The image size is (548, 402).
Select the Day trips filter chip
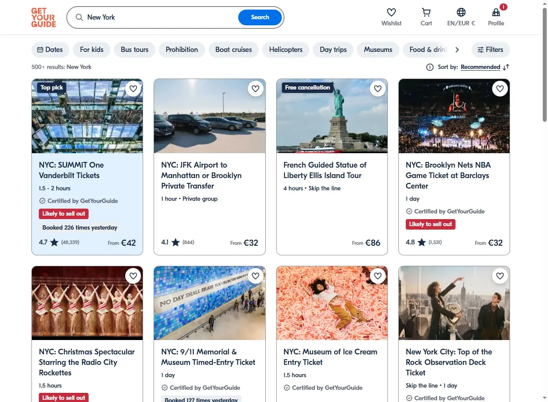point(333,50)
